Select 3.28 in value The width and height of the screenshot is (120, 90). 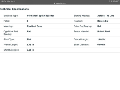[30, 50]
